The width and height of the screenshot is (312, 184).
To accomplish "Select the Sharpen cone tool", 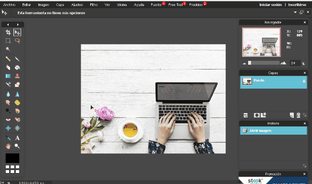I will [17, 94].
